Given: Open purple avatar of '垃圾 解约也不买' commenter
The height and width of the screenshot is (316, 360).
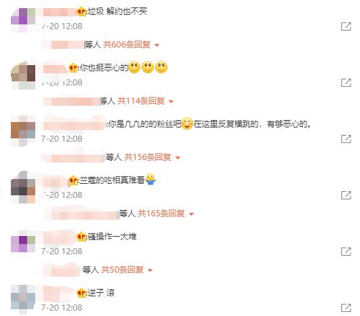Looking at the screenshot, I should (x=23, y=20).
